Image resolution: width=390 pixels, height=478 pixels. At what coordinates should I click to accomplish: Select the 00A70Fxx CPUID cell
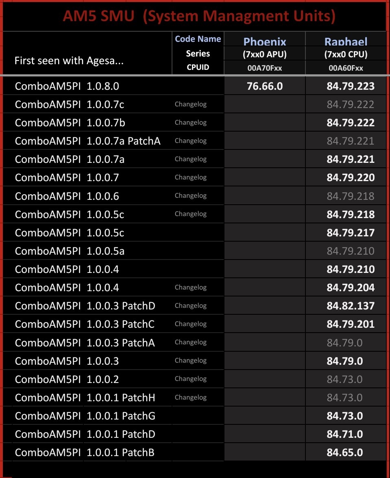264,68
